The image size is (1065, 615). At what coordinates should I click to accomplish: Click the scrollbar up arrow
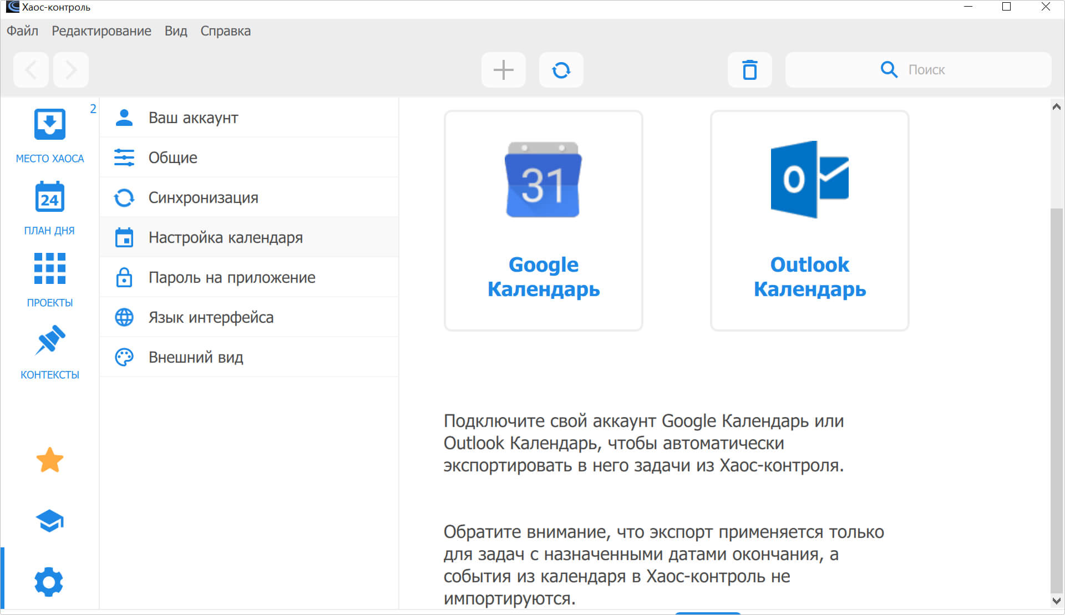click(1057, 106)
